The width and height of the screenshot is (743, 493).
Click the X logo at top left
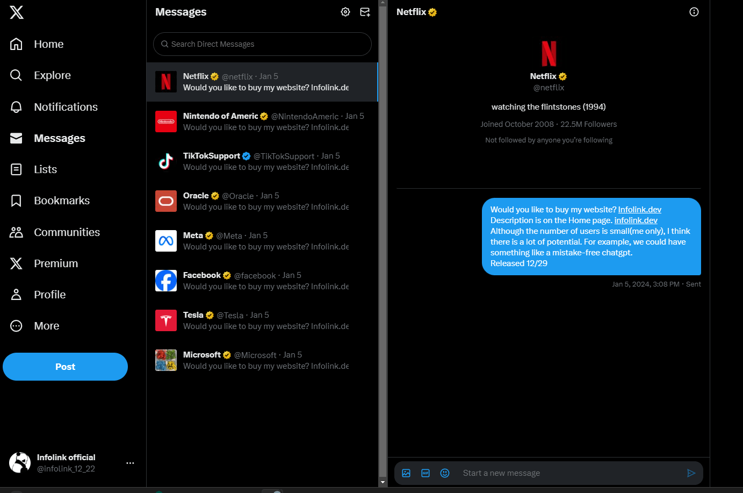tap(17, 12)
